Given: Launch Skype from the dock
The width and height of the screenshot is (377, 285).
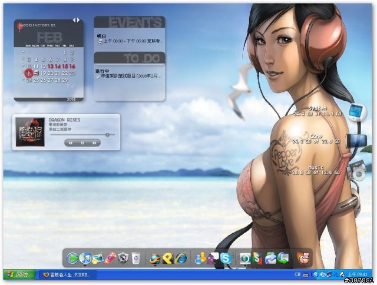Looking at the screenshot, I should tap(226, 259).
